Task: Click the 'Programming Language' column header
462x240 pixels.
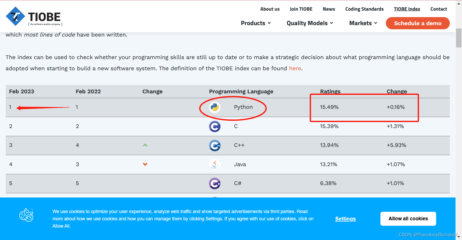Action: pyautogui.click(x=241, y=91)
